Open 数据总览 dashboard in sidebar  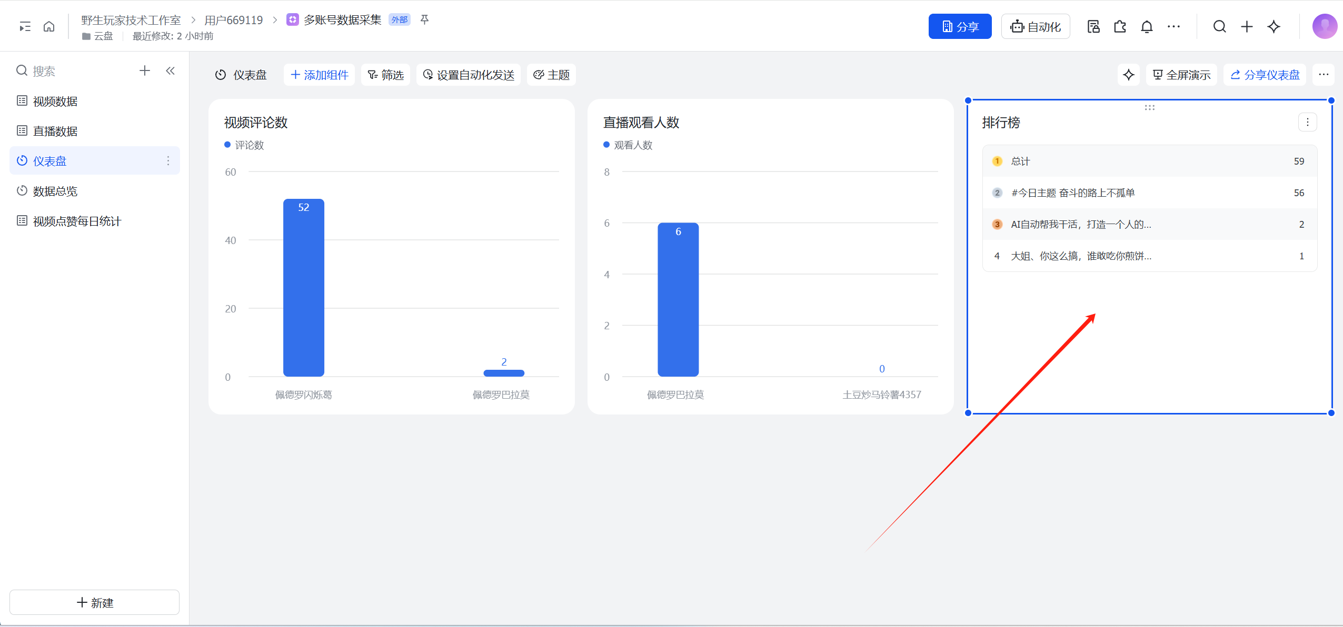click(55, 191)
